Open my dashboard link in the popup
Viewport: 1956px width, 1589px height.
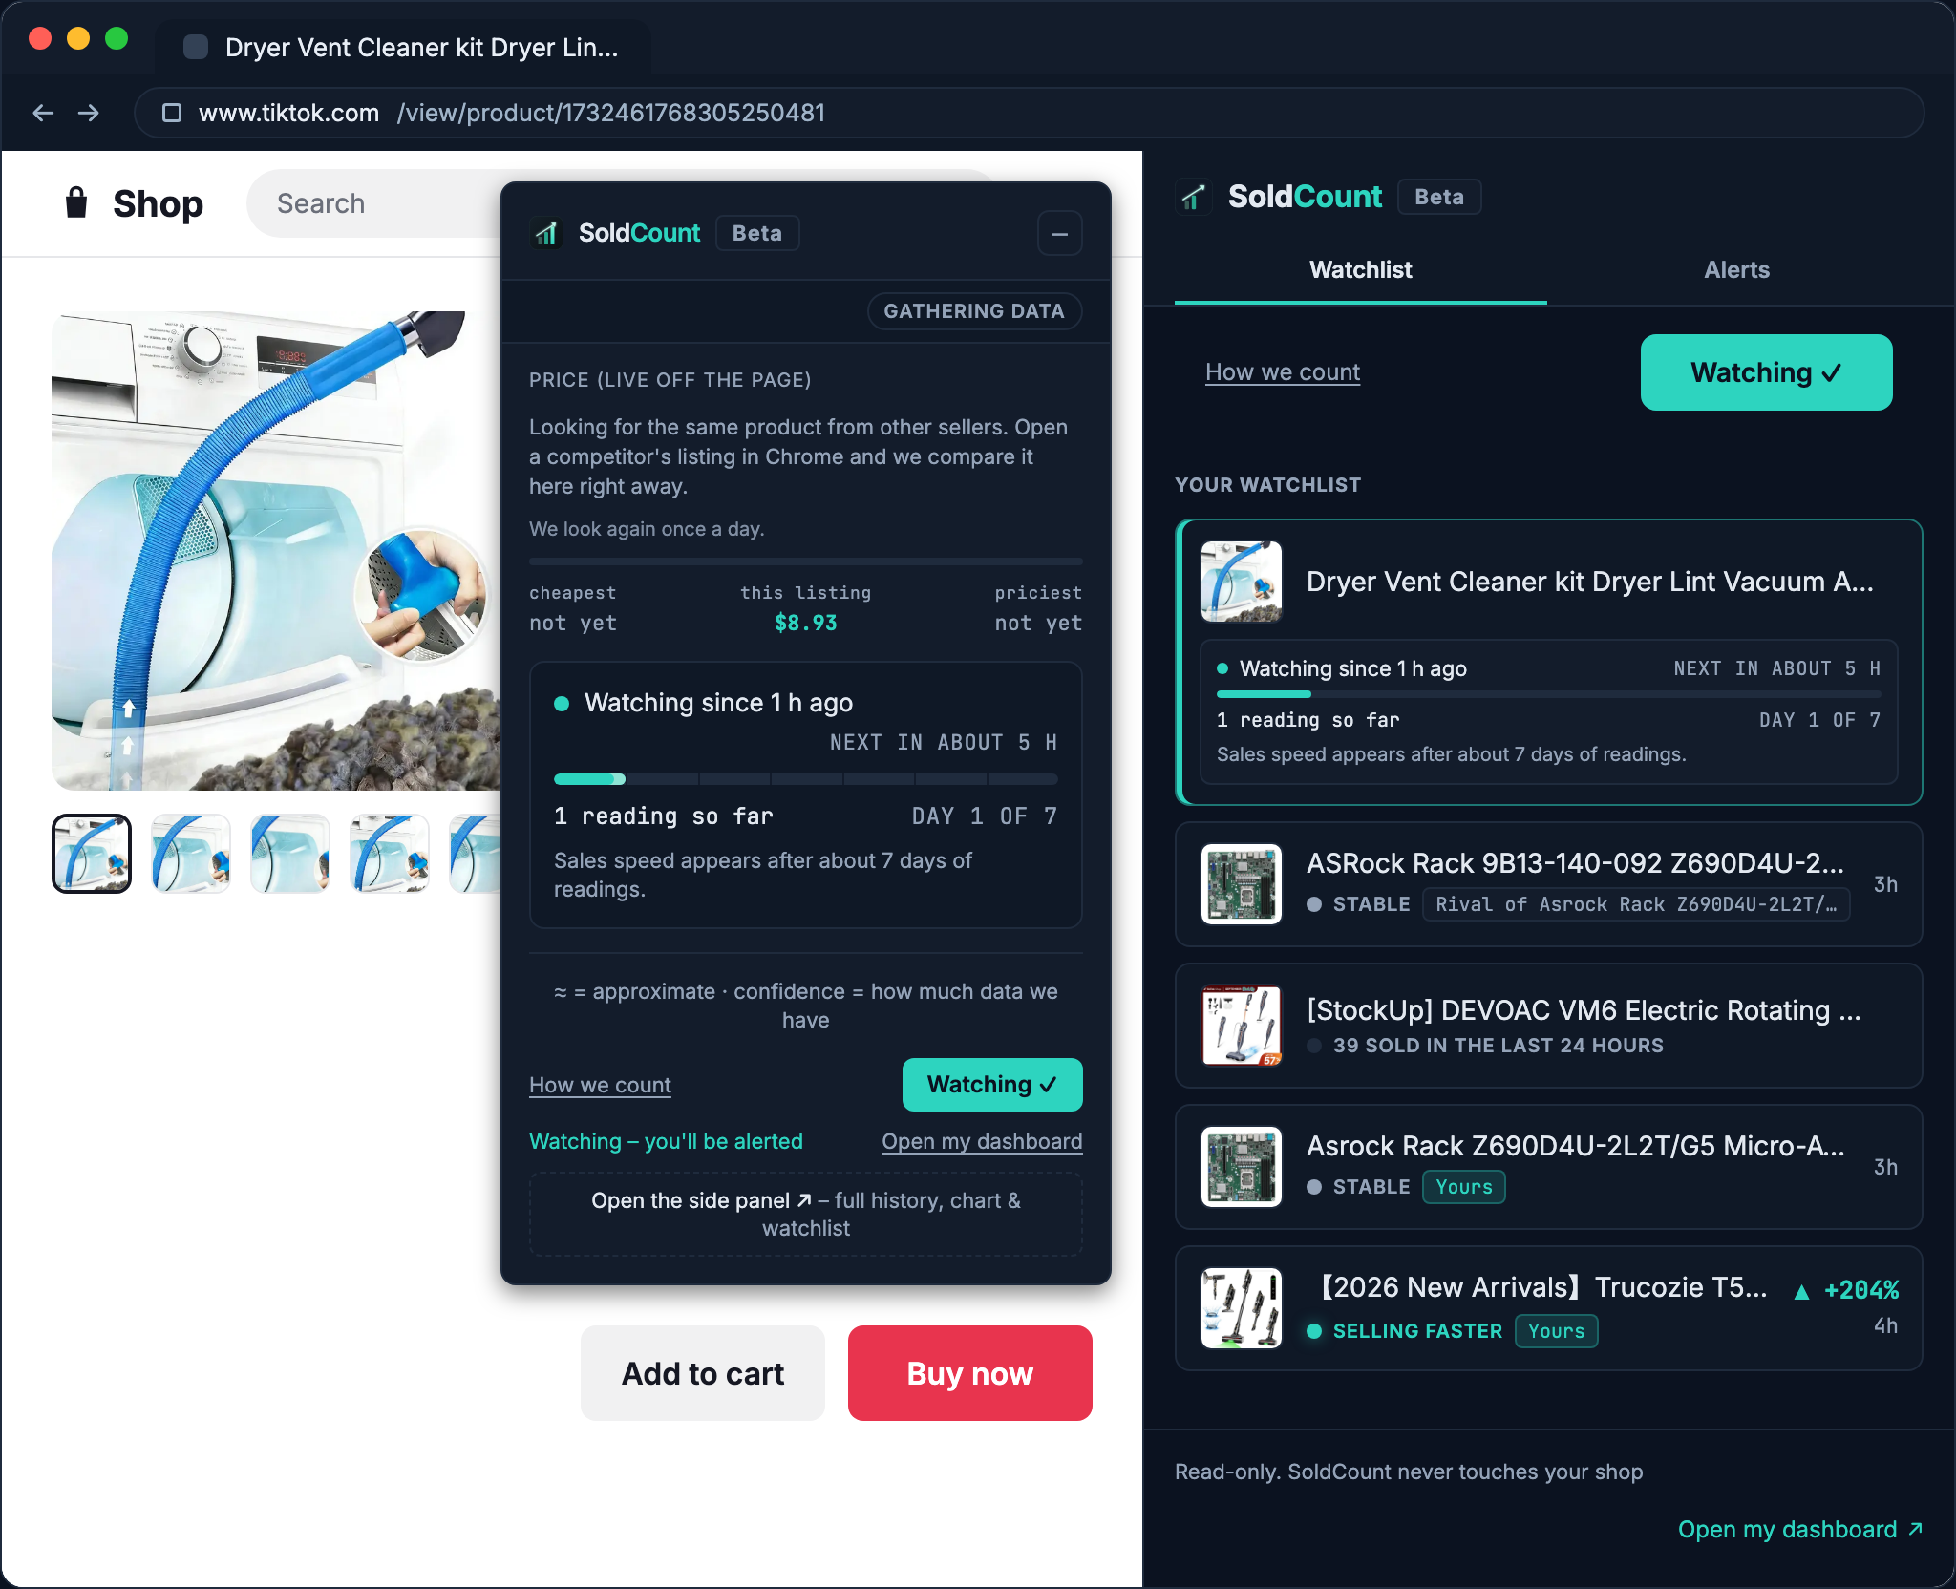tap(982, 1141)
